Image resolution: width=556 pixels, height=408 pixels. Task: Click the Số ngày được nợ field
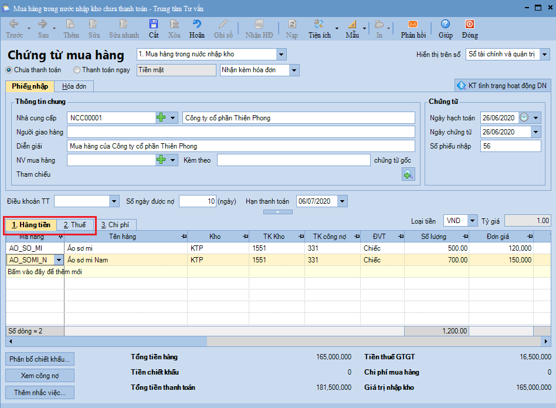click(x=198, y=201)
